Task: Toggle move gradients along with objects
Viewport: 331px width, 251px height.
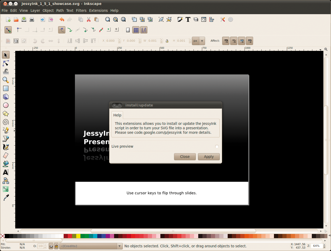Action: 242,41
